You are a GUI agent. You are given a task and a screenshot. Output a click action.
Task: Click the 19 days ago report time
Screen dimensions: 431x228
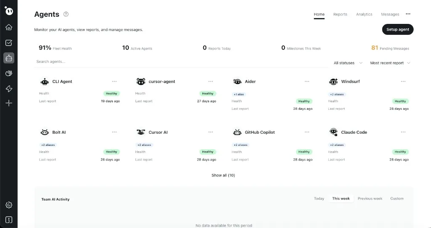click(110, 101)
